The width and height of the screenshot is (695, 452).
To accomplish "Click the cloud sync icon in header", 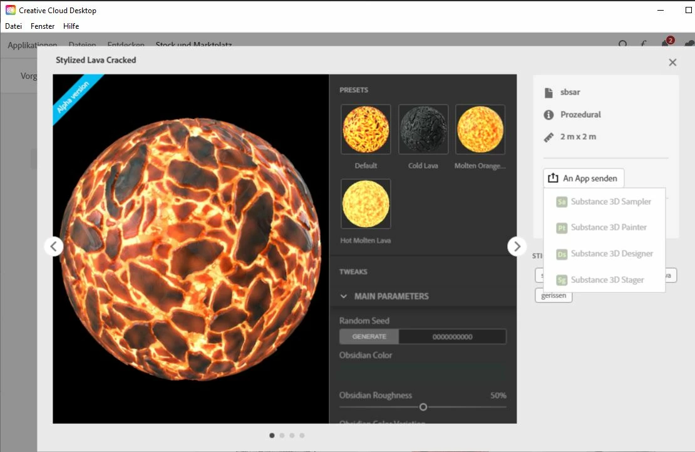I will tap(690, 43).
